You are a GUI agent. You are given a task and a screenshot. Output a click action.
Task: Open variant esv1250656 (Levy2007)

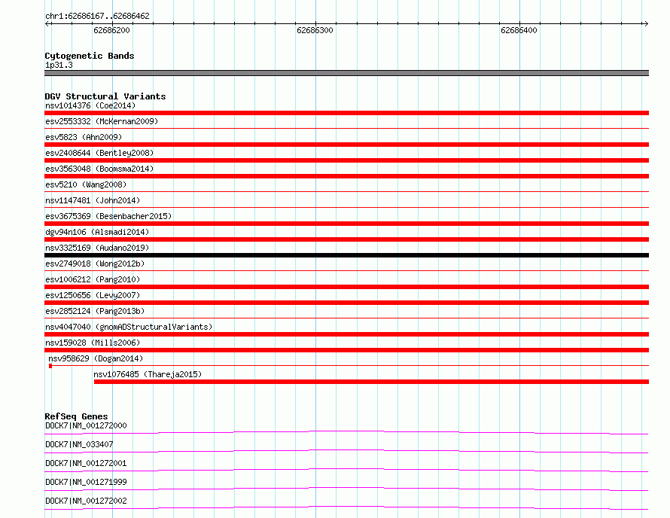[93, 295]
